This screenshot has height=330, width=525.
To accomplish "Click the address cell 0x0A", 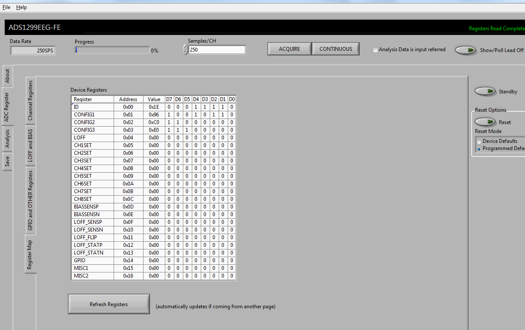I will (x=128, y=184).
